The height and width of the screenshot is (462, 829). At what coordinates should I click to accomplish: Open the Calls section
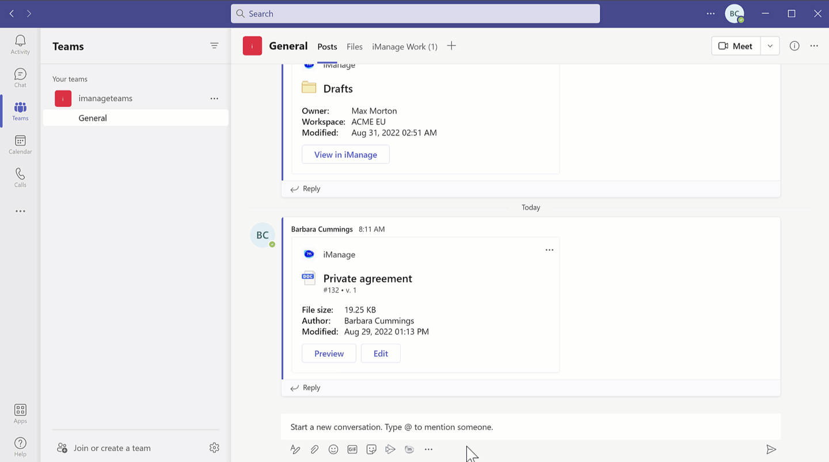(20, 177)
